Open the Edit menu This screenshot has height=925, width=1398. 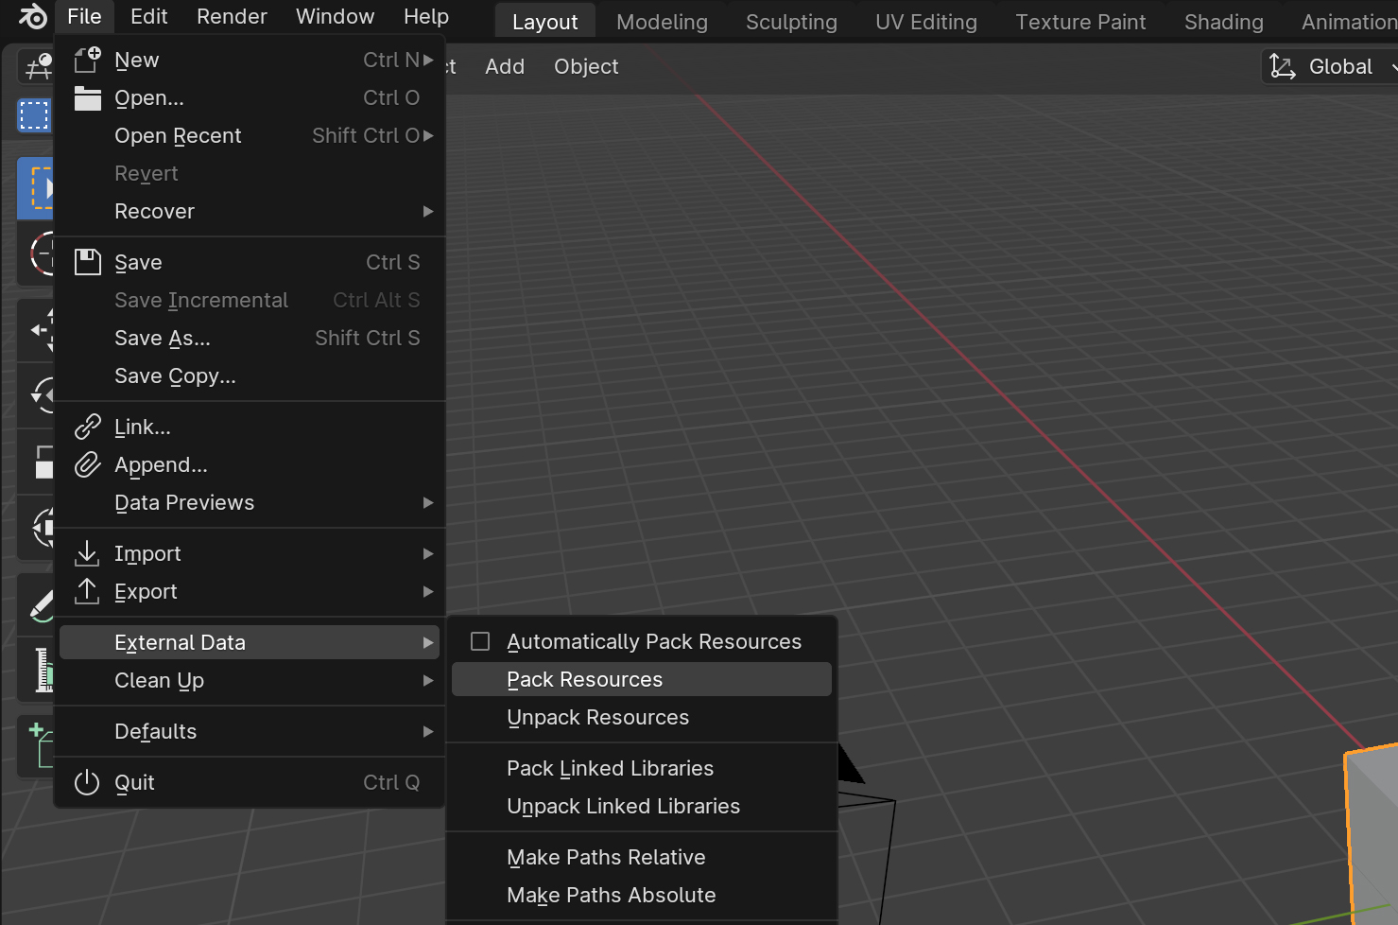pyautogui.click(x=149, y=16)
